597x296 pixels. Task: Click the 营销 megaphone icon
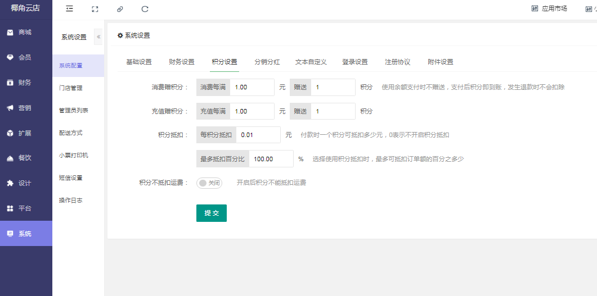pos(10,108)
